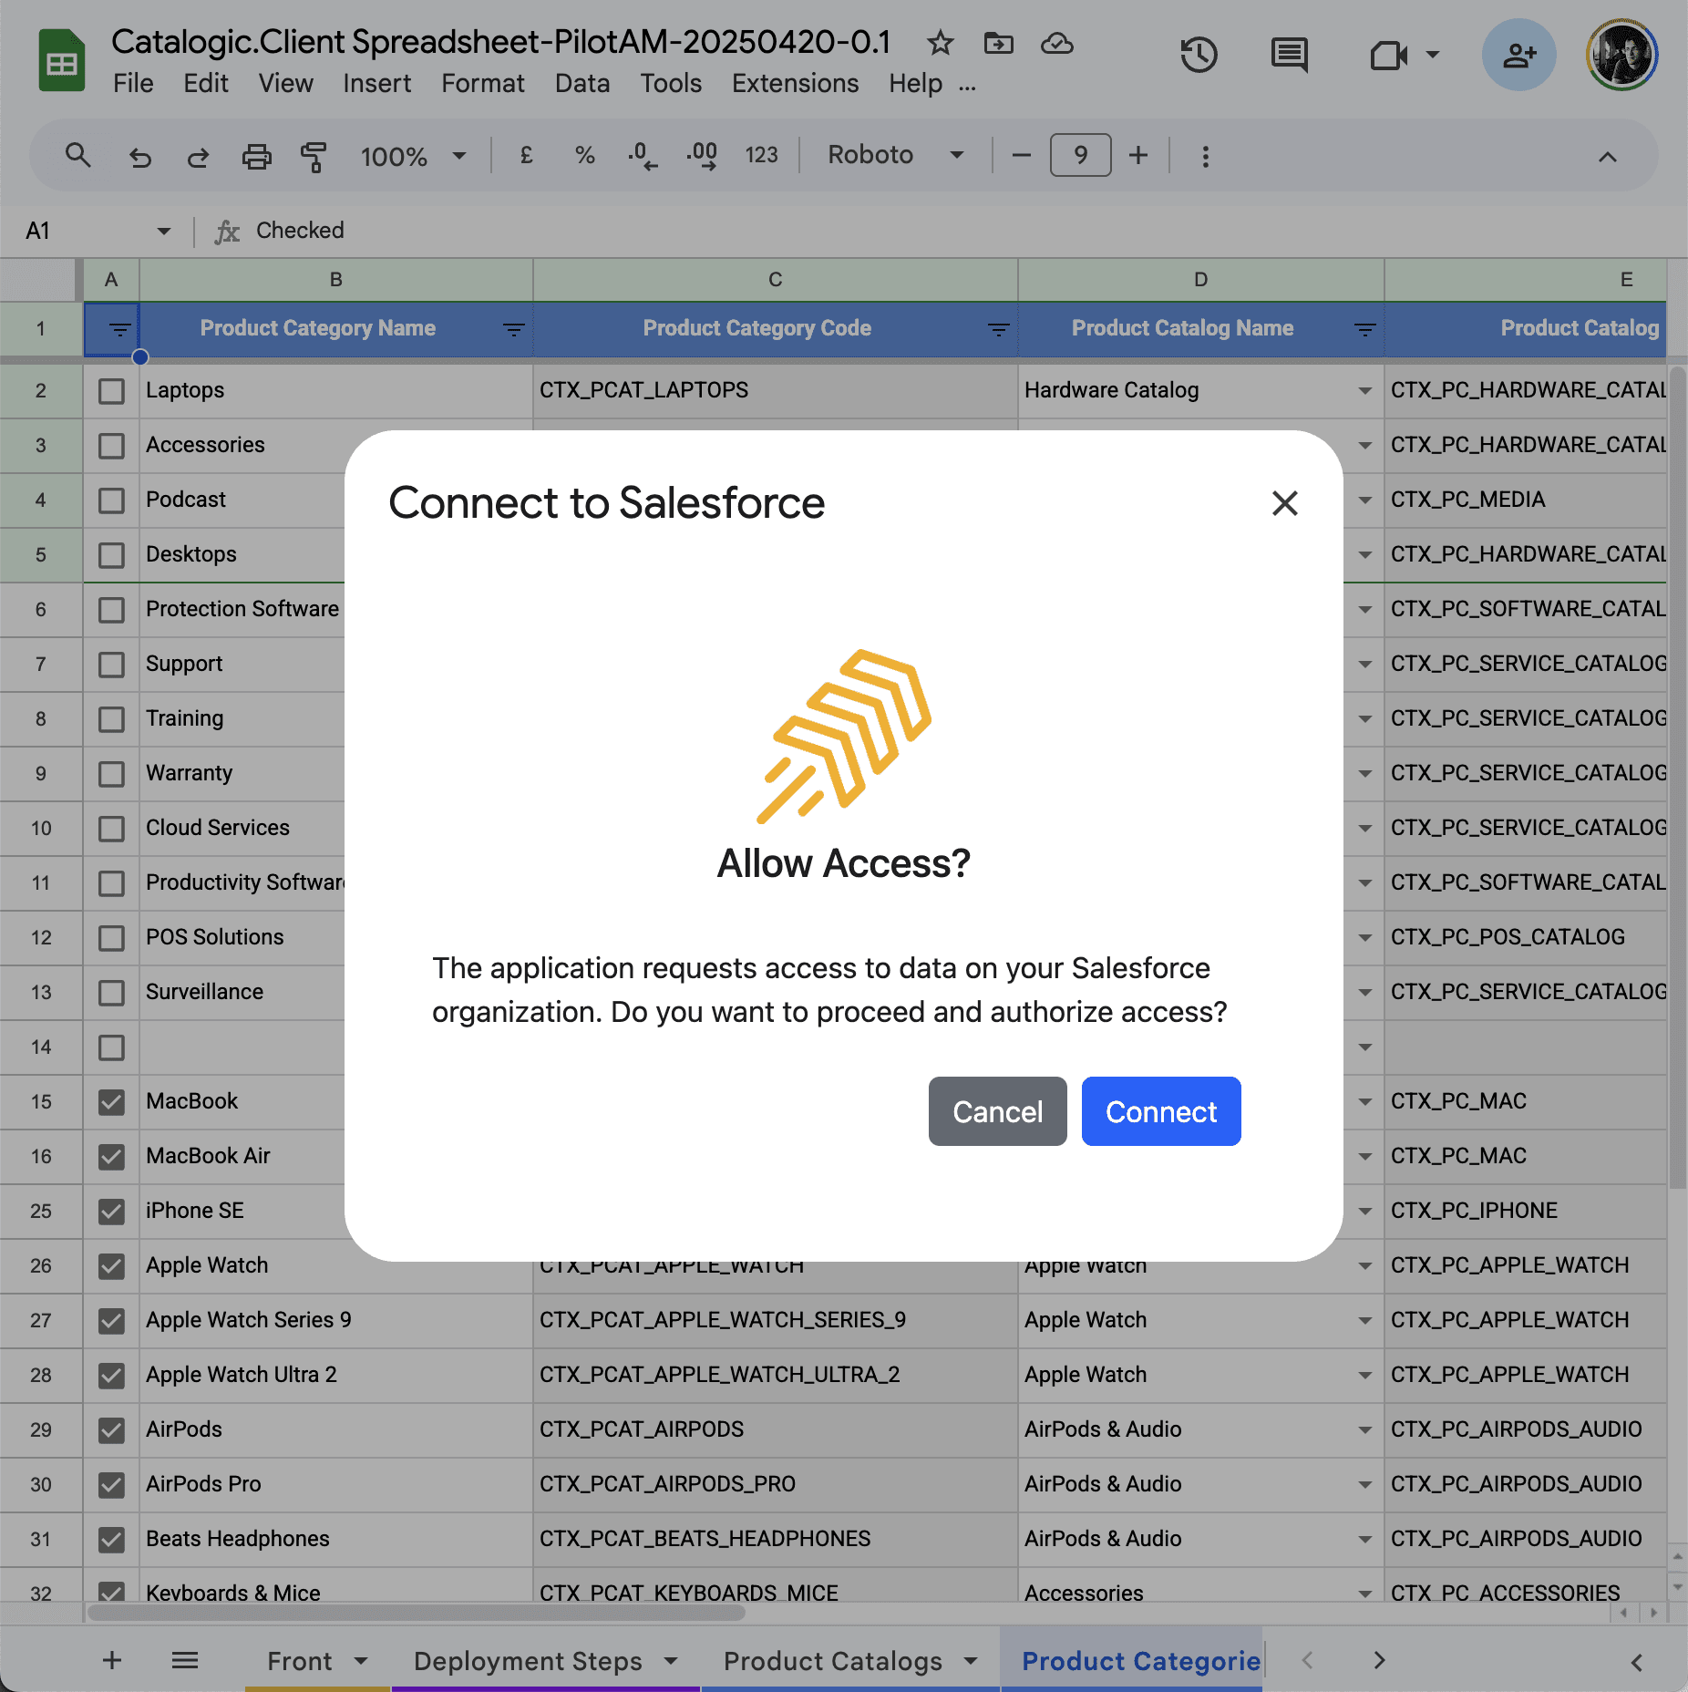Open version history clock icon

click(1199, 55)
